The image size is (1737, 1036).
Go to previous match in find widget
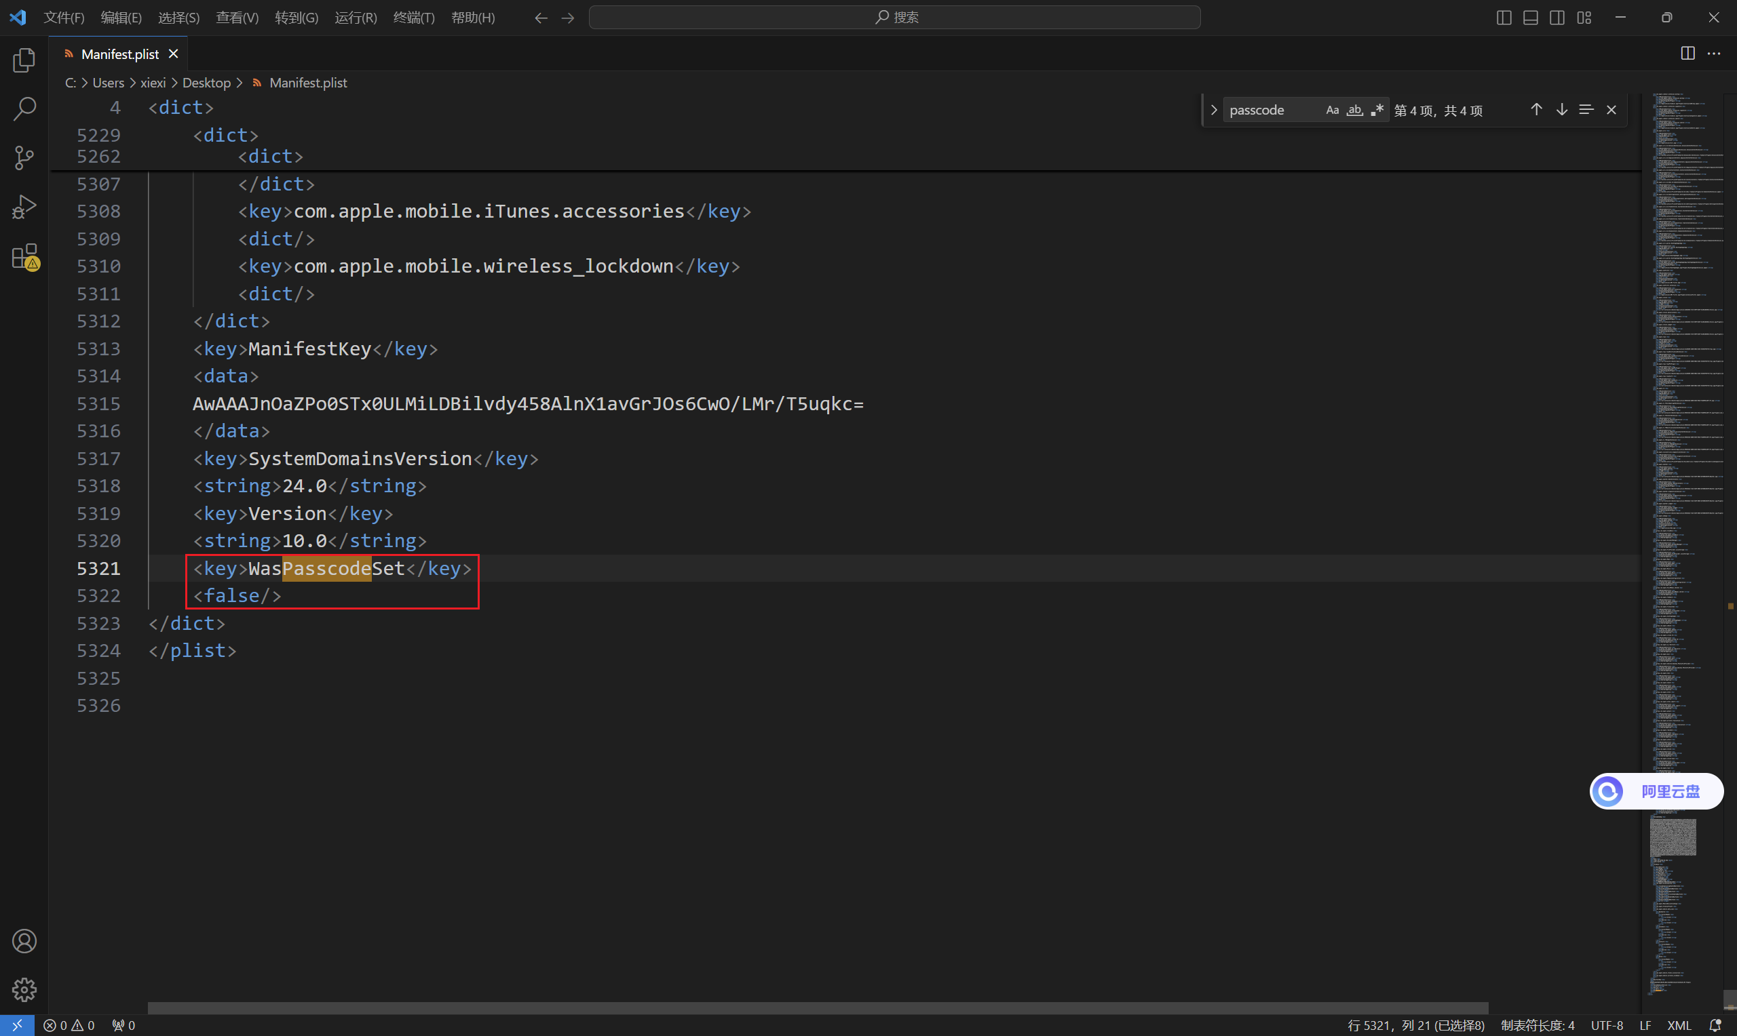click(x=1537, y=110)
